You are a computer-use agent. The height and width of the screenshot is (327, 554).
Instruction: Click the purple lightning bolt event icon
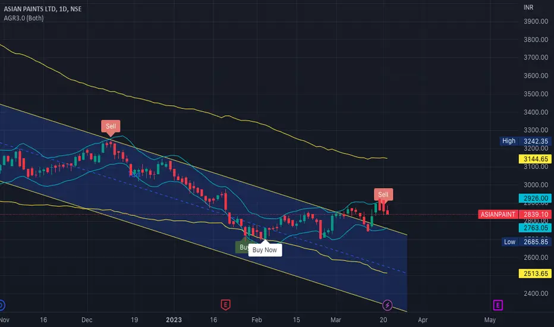pos(387,305)
